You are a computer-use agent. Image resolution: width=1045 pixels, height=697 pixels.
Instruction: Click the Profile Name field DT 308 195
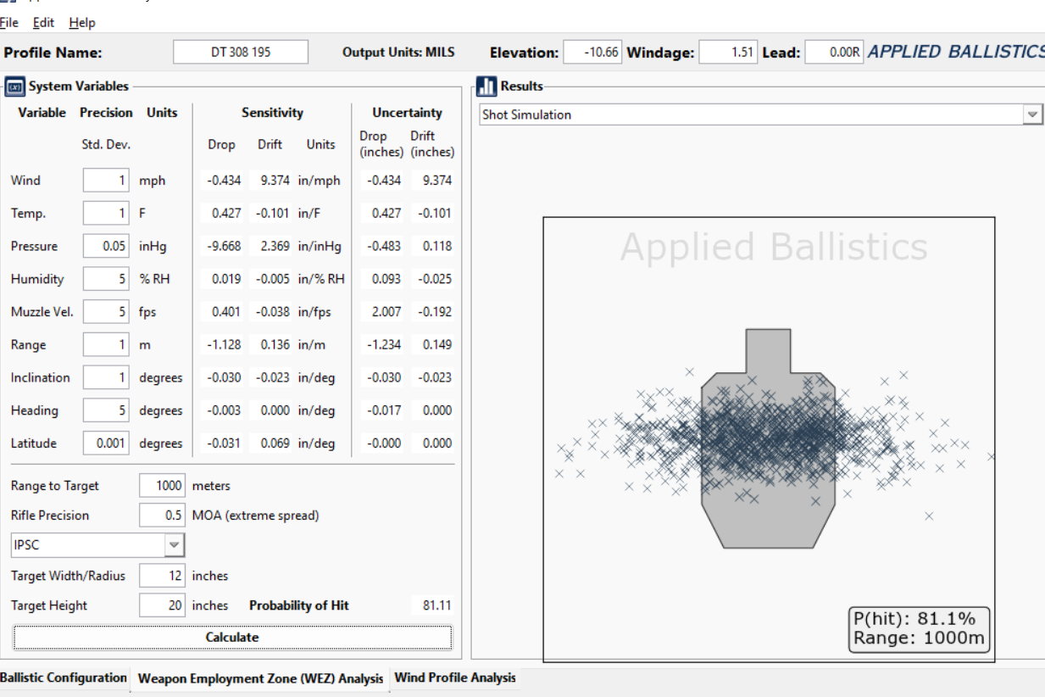tap(241, 53)
